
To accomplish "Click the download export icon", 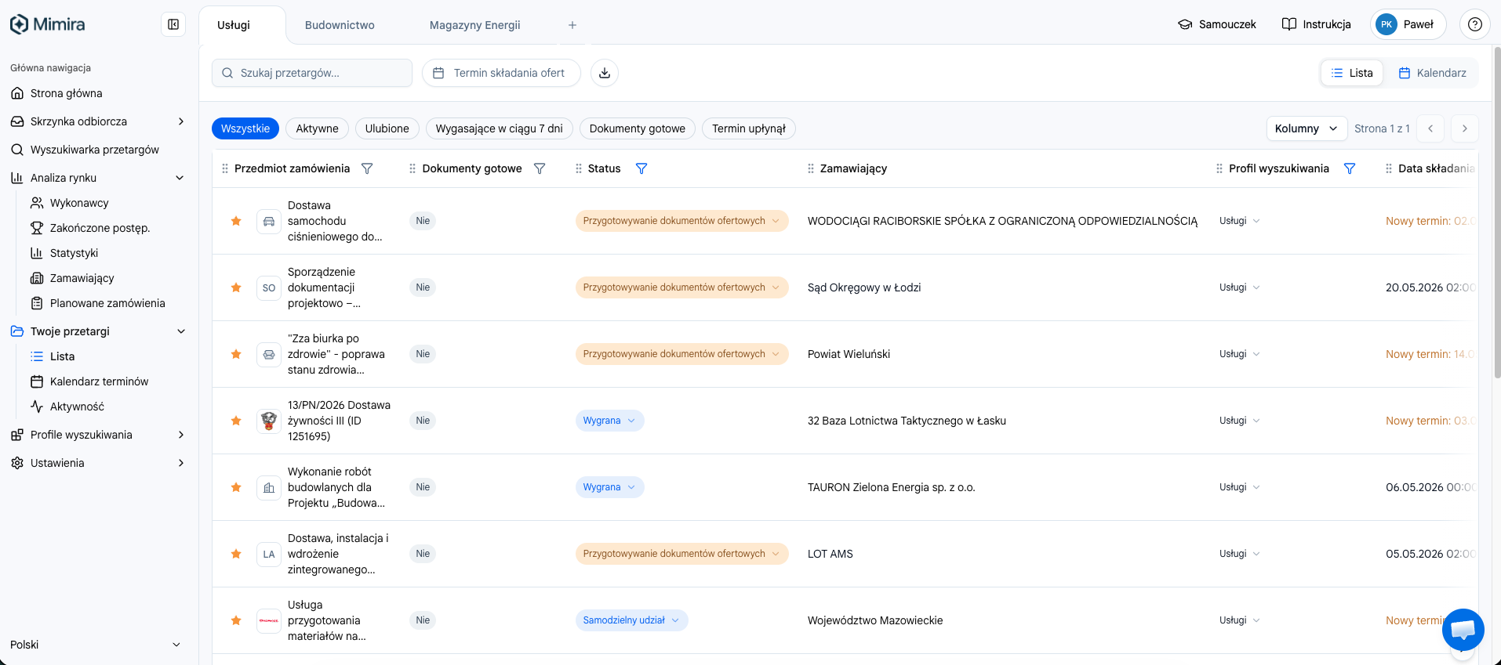I will click(x=605, y=73).
